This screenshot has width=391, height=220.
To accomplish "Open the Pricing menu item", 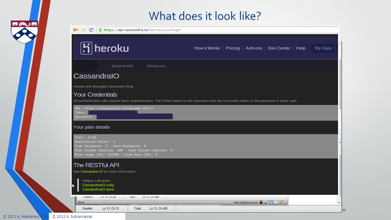I will tap(233, 48).
